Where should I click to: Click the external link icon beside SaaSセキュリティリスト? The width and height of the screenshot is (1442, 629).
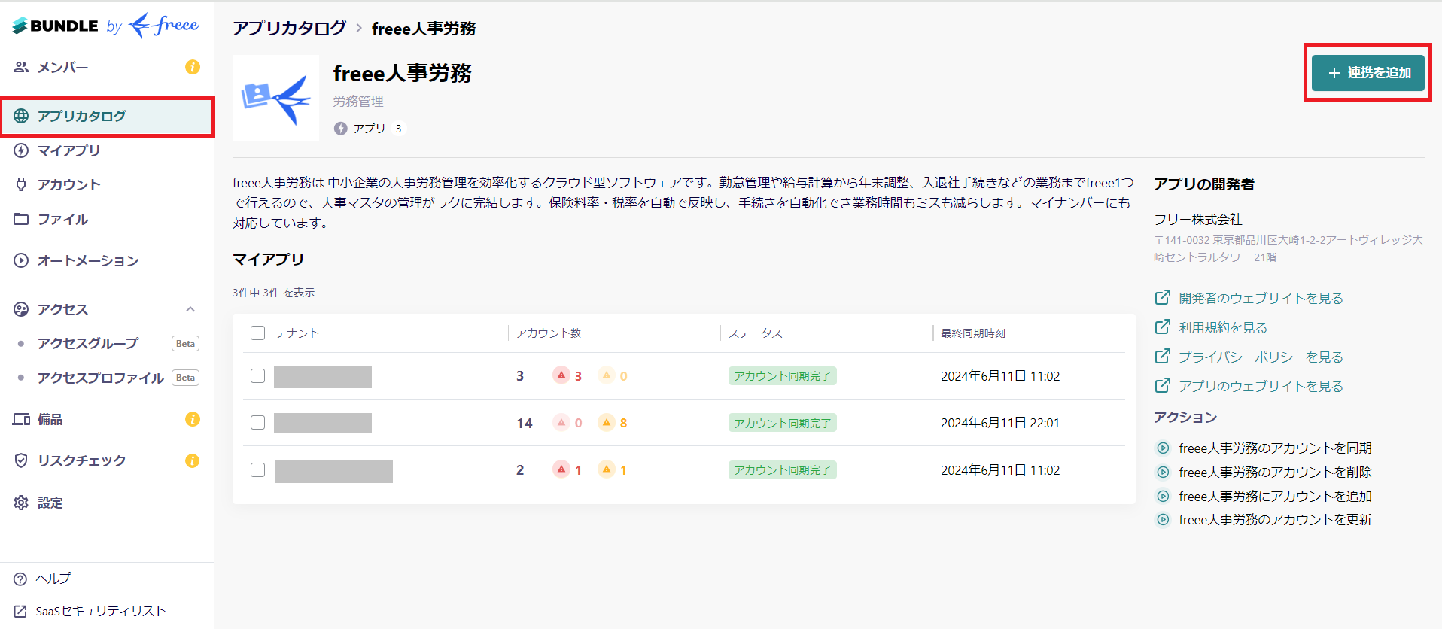(20, 612)
